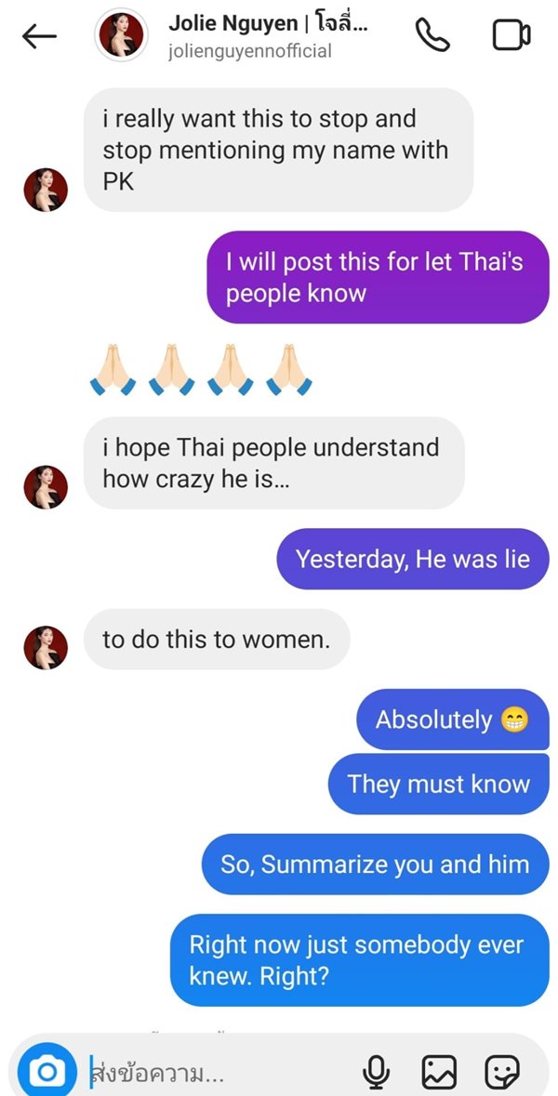
Task: Tap avatar beside 'how crazy he is' message
Action: (46, 487)
